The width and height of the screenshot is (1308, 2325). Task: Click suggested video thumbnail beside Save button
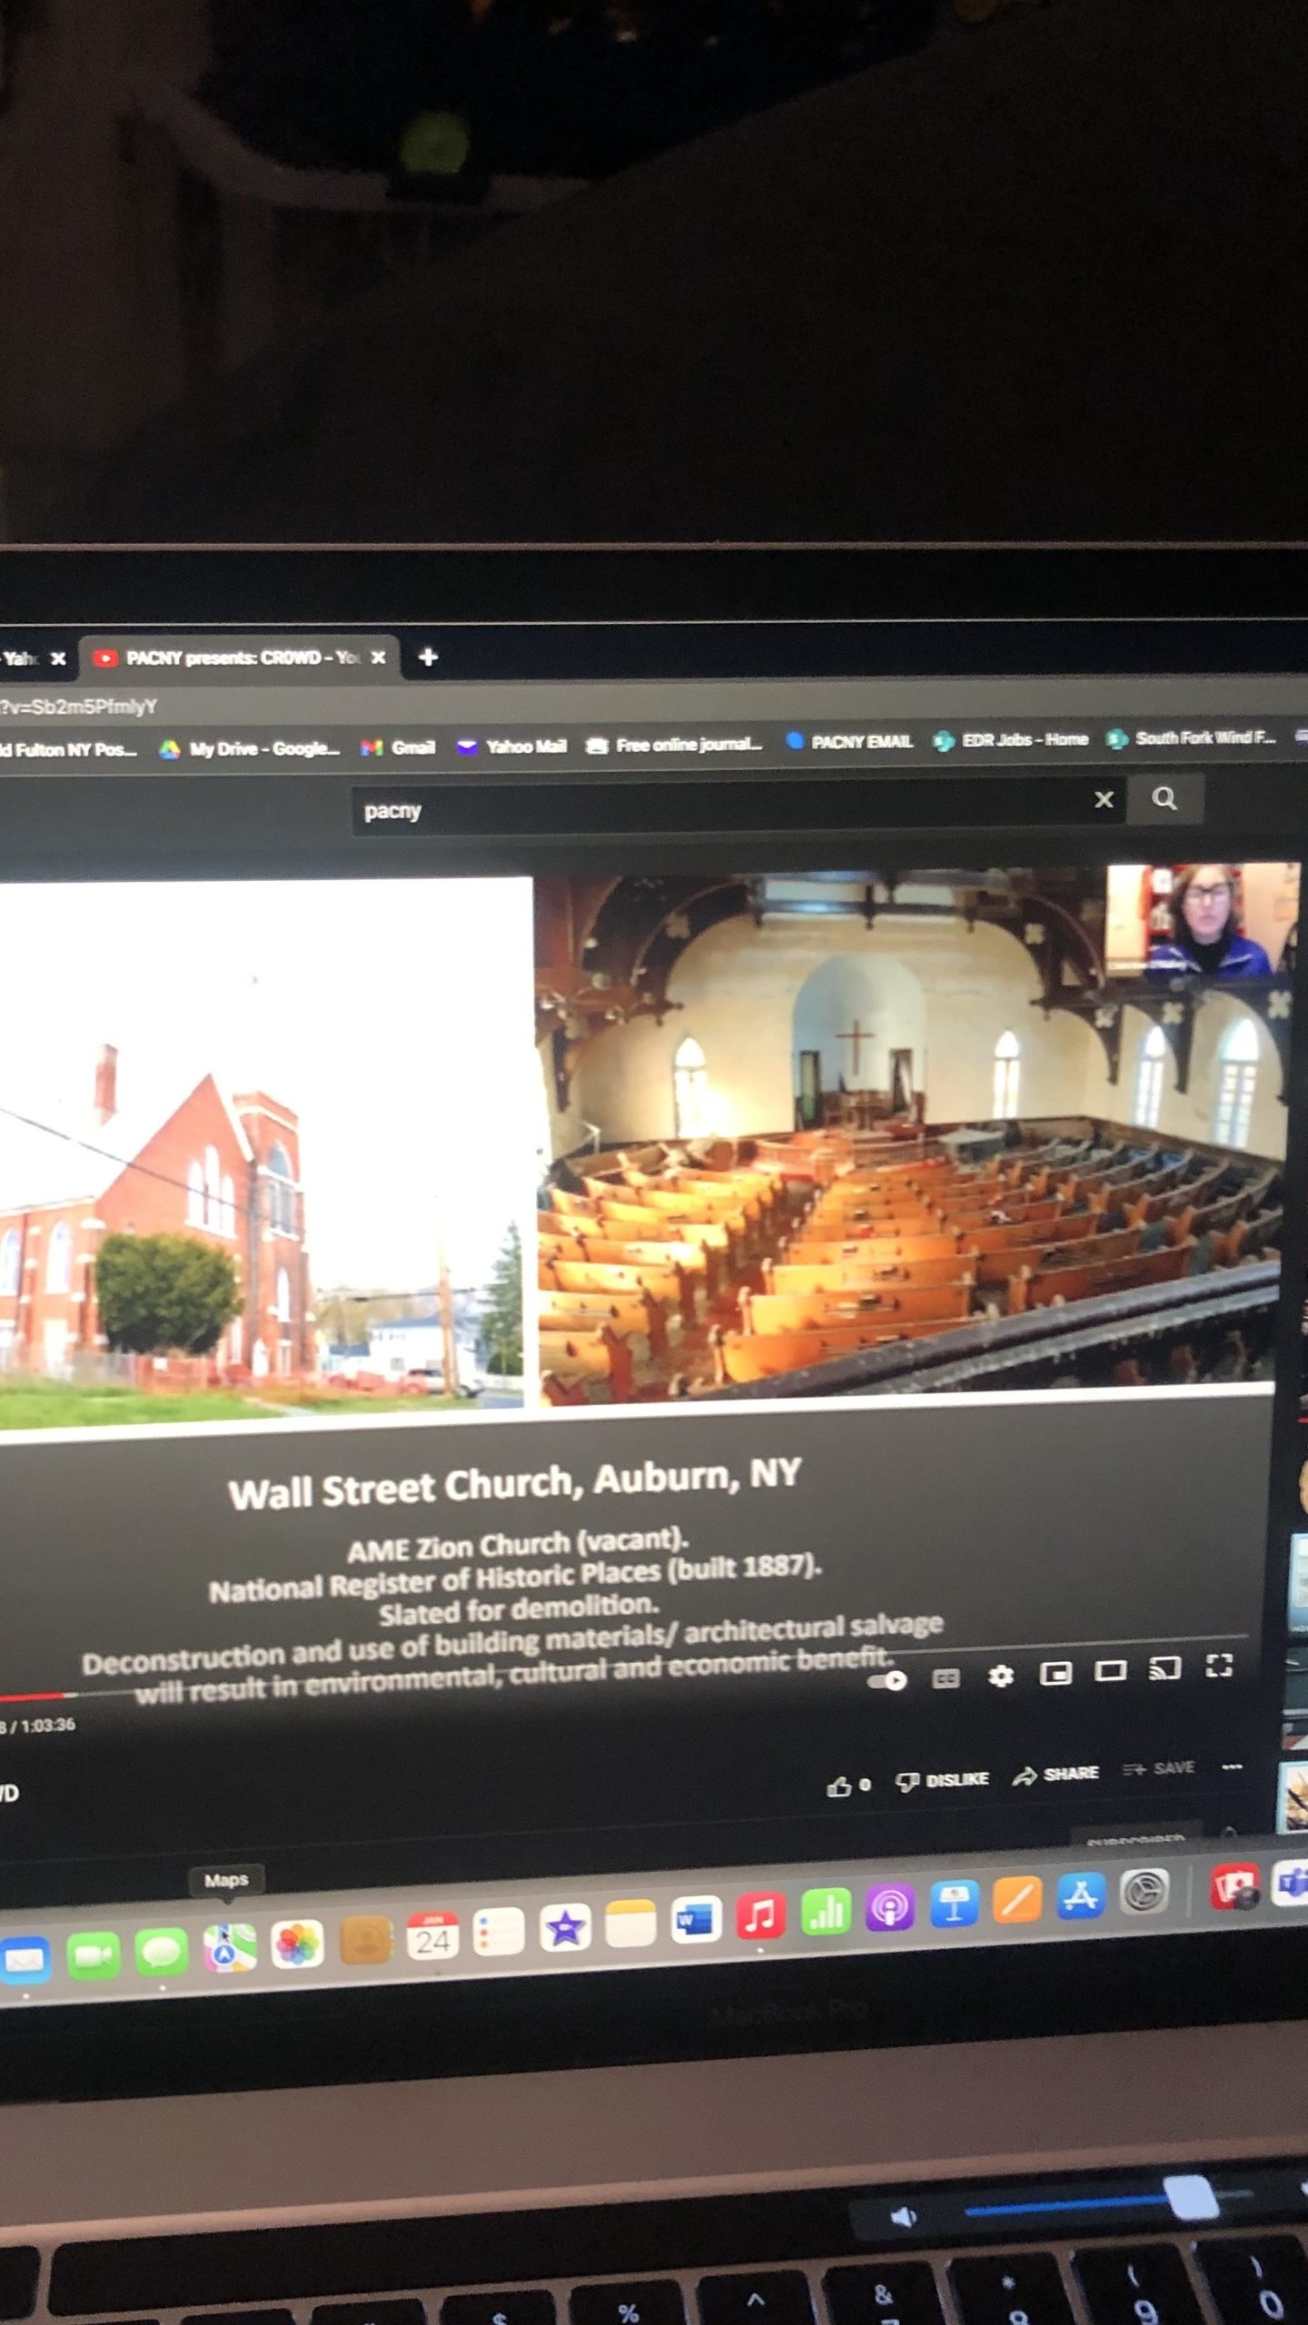click(1293, 1797)
